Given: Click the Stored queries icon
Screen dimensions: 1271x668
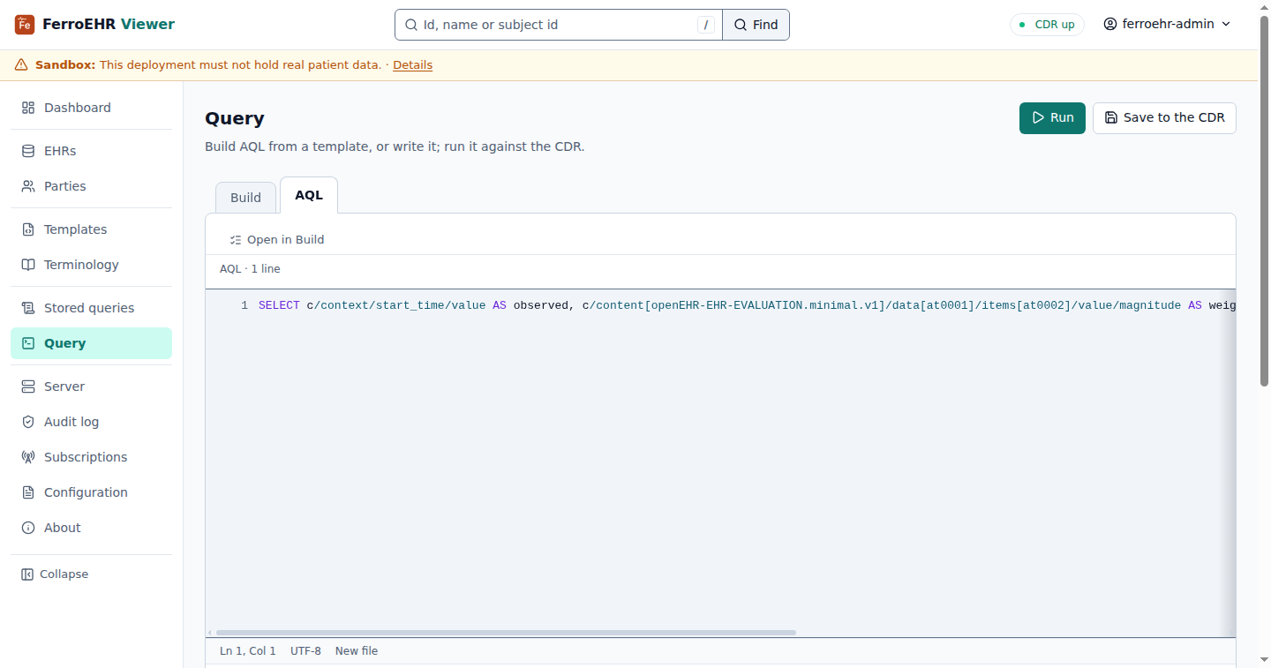Looking at the screenshot, I should coord(28,308).
